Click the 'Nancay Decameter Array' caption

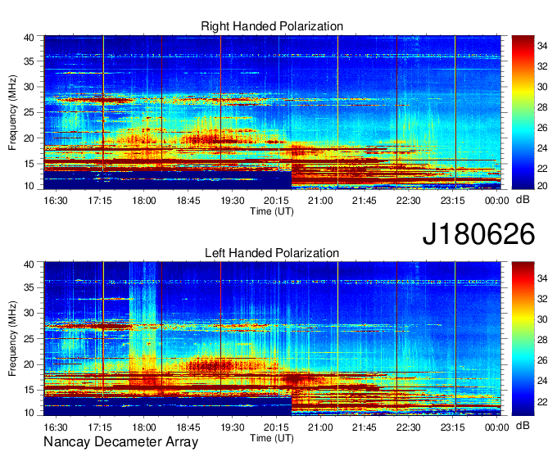pyautogui.click(x=120, y=442)
